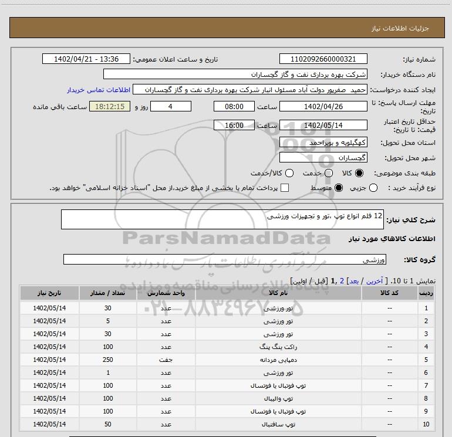452x437 pixels.
Task: Click تور ورزشی in row 1
Action: [x=278, y=308]
